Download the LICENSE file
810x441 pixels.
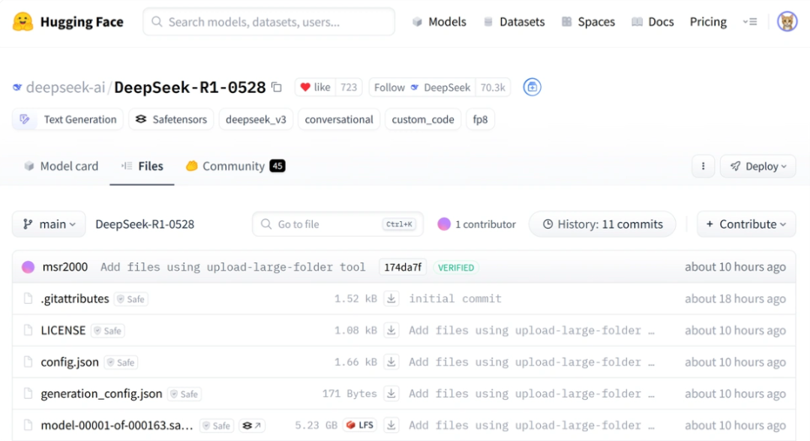coord(391,330)
